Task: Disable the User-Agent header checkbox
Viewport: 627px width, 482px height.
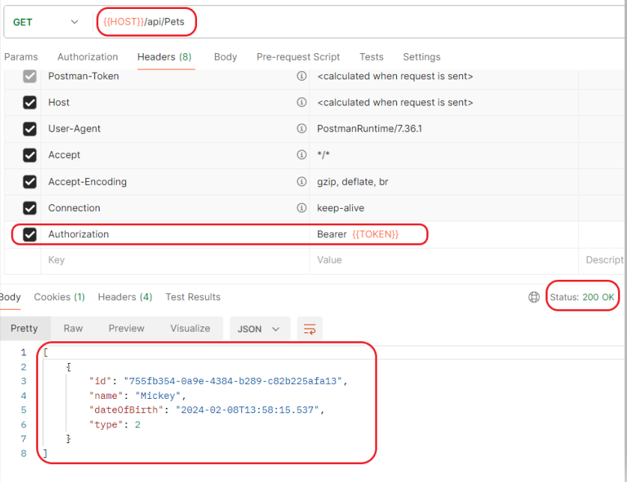Action: (30, 129)
